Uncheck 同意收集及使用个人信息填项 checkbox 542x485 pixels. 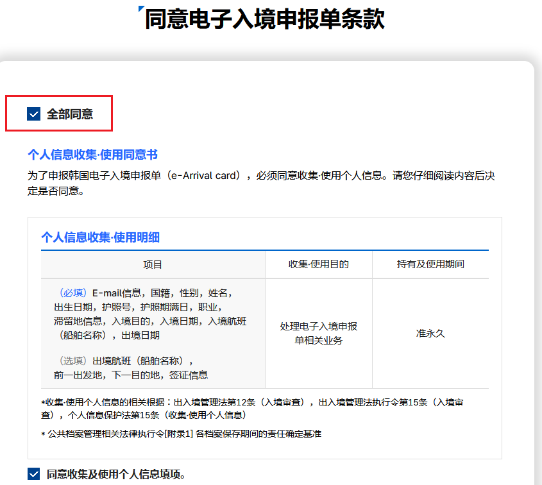[x=33, y=474]
